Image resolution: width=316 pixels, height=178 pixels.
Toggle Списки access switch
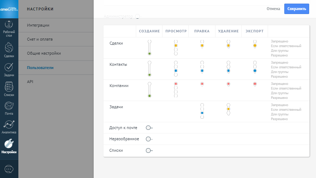[x=148, y=150]
